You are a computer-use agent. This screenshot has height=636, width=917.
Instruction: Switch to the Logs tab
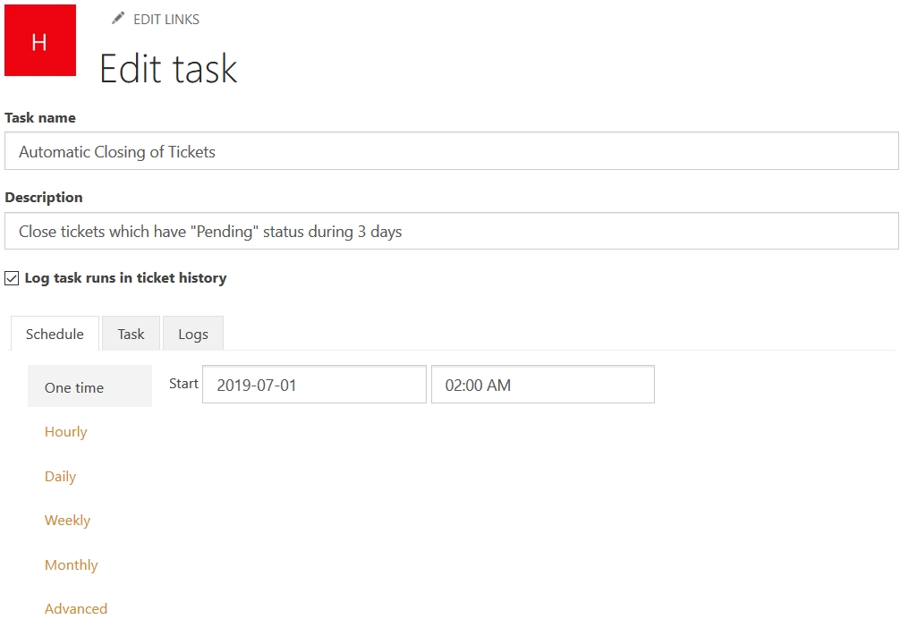pos(193,333)
